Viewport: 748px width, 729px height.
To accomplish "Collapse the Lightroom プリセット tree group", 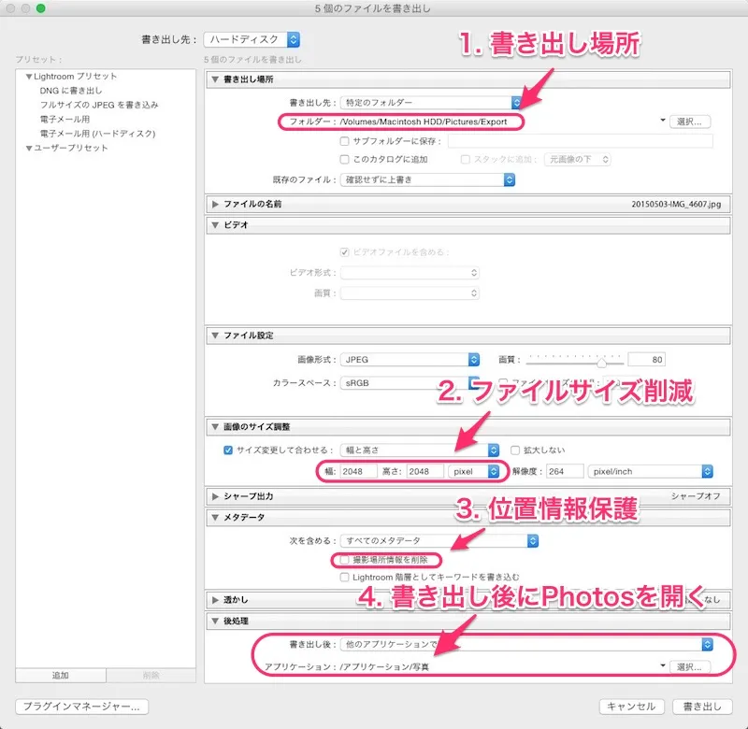I will [x=29, y=77].
